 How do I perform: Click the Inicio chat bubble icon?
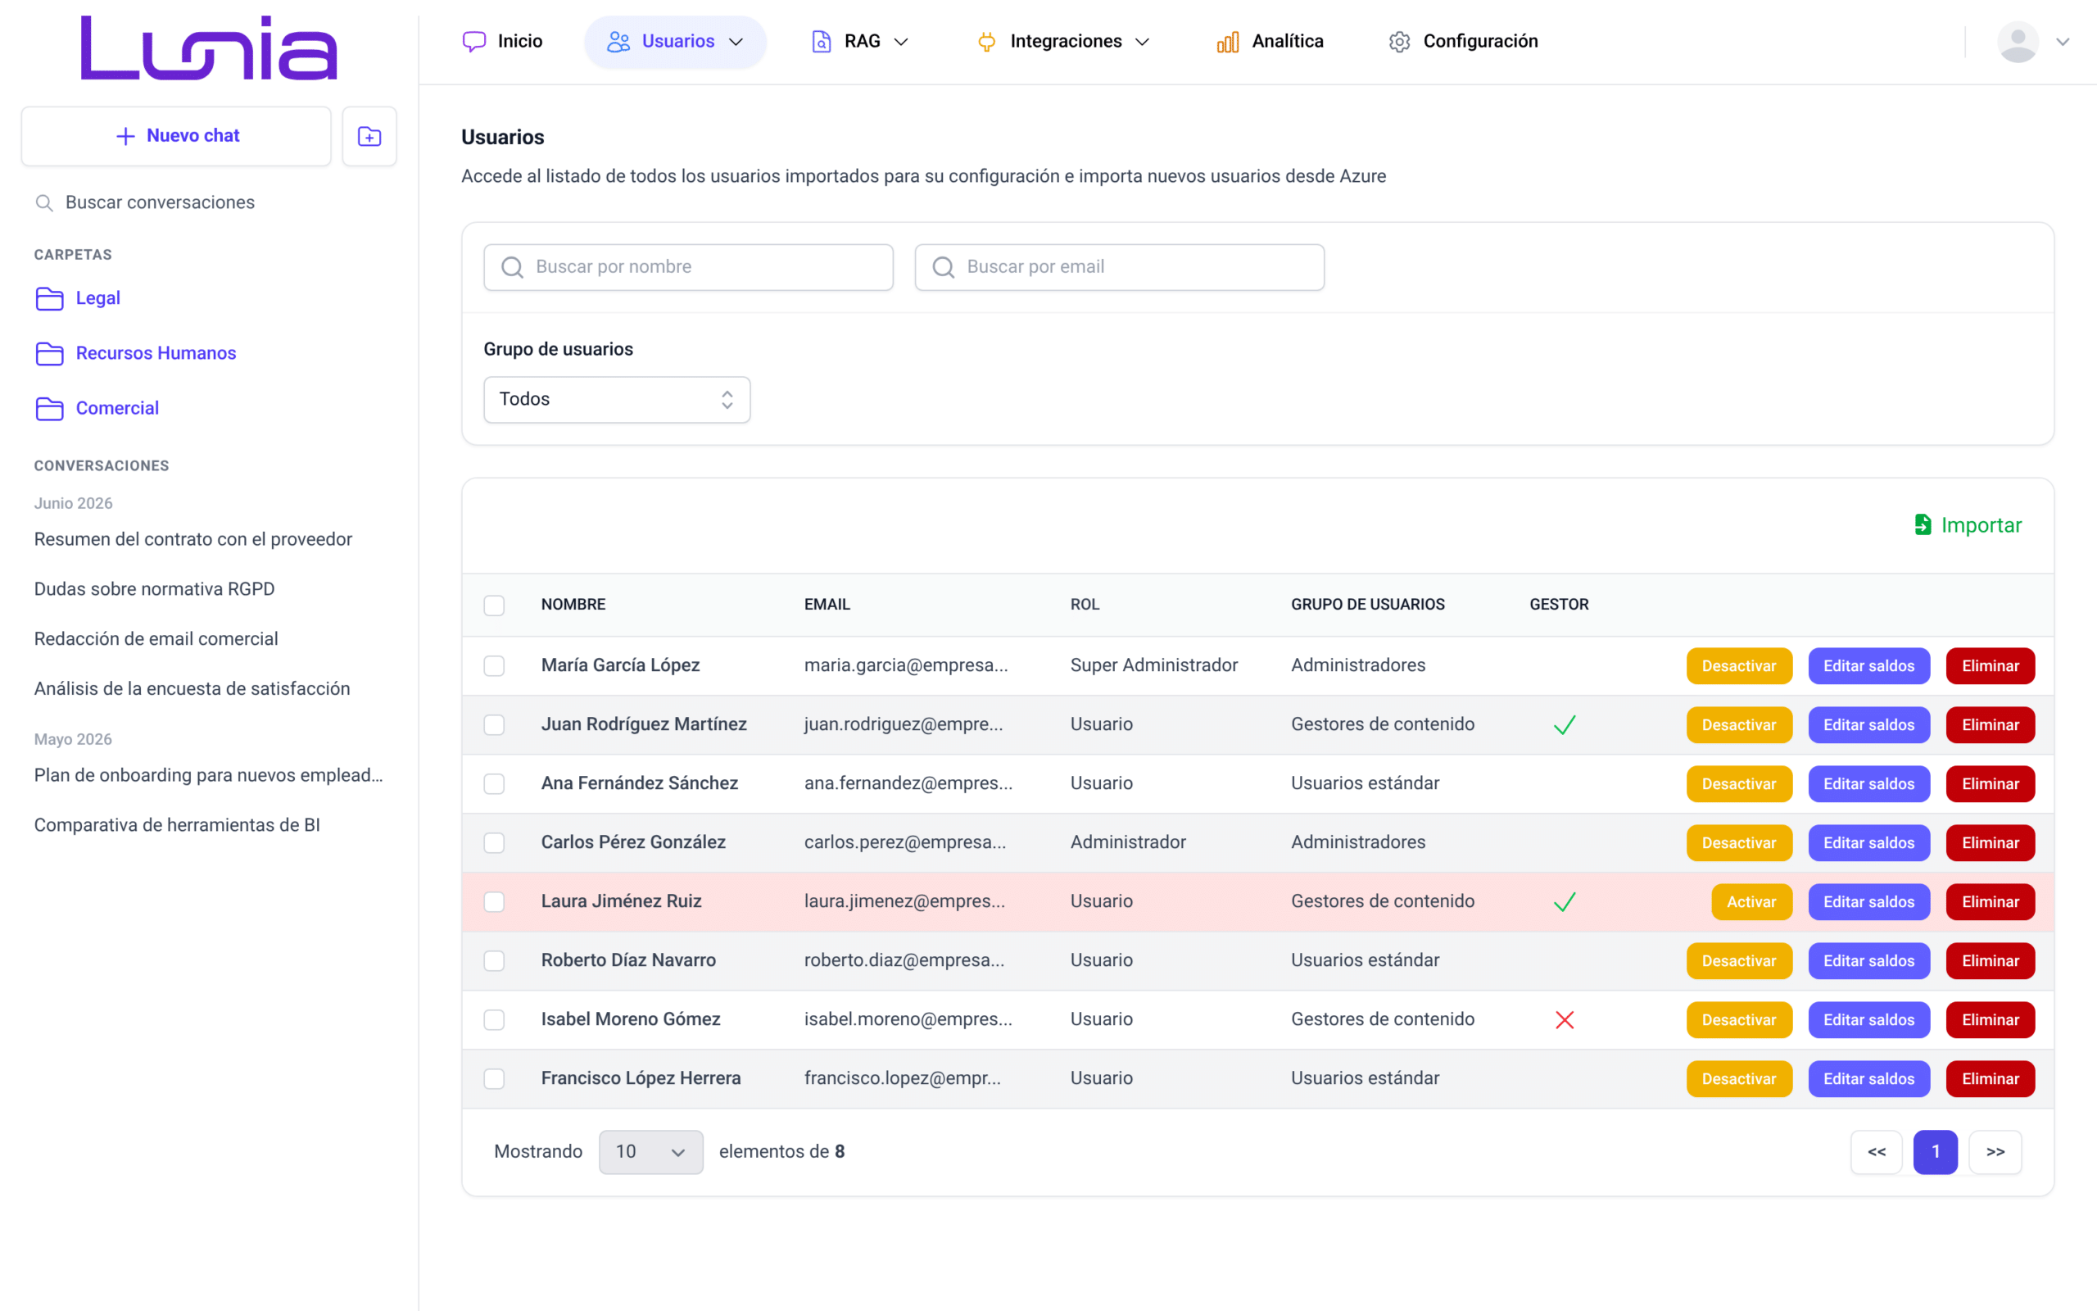474,42
